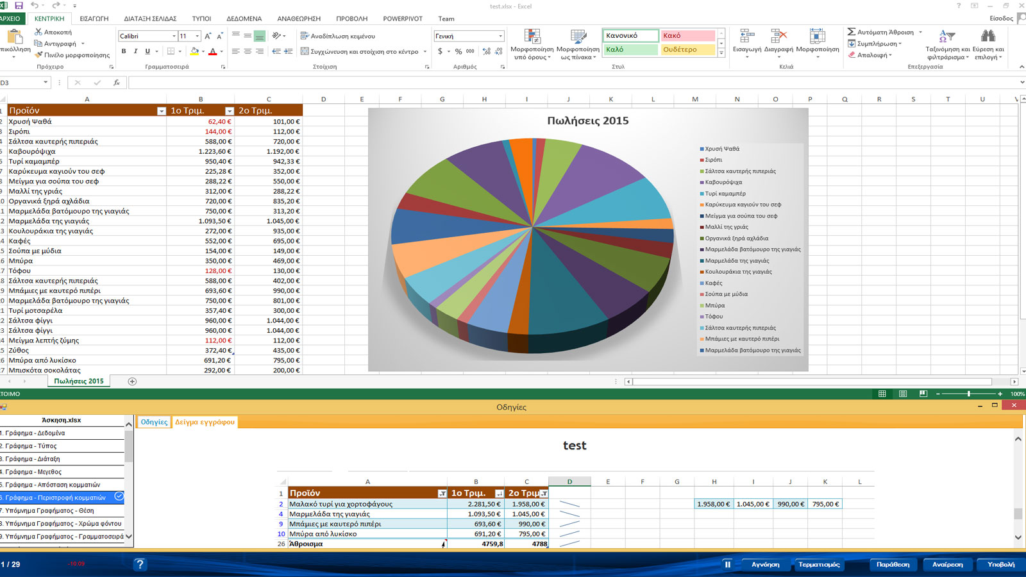Decrease font size with the small A

(x=220, y=36)
